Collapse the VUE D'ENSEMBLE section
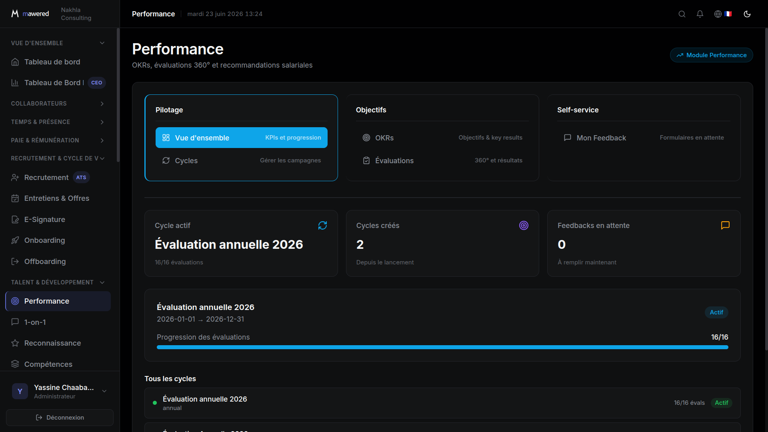 click(x=102, y=43)
